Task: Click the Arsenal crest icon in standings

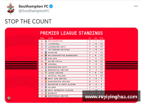Action: [x=46, y=64]
